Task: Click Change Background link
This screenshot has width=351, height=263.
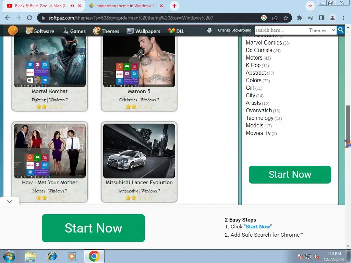Action: (x=234, y=30)
